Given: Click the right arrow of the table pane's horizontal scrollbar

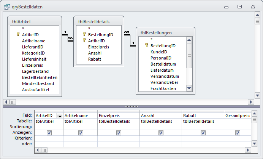Looking at the screenshot, I should tap(250, 102).
